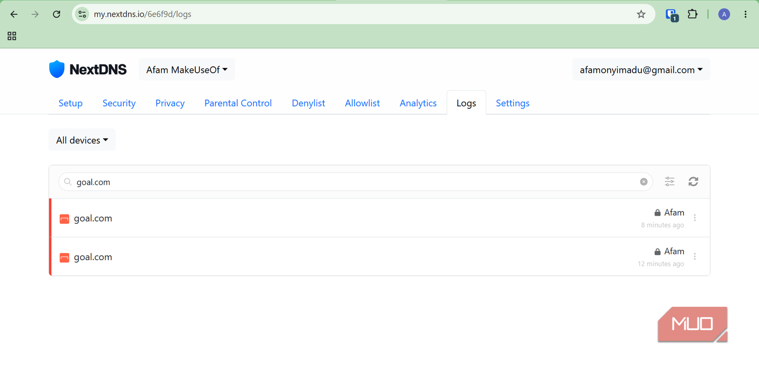759x374 pixels.
Task: Open options menu for the 8-minutes-ago entry
Action: point(695,218)
